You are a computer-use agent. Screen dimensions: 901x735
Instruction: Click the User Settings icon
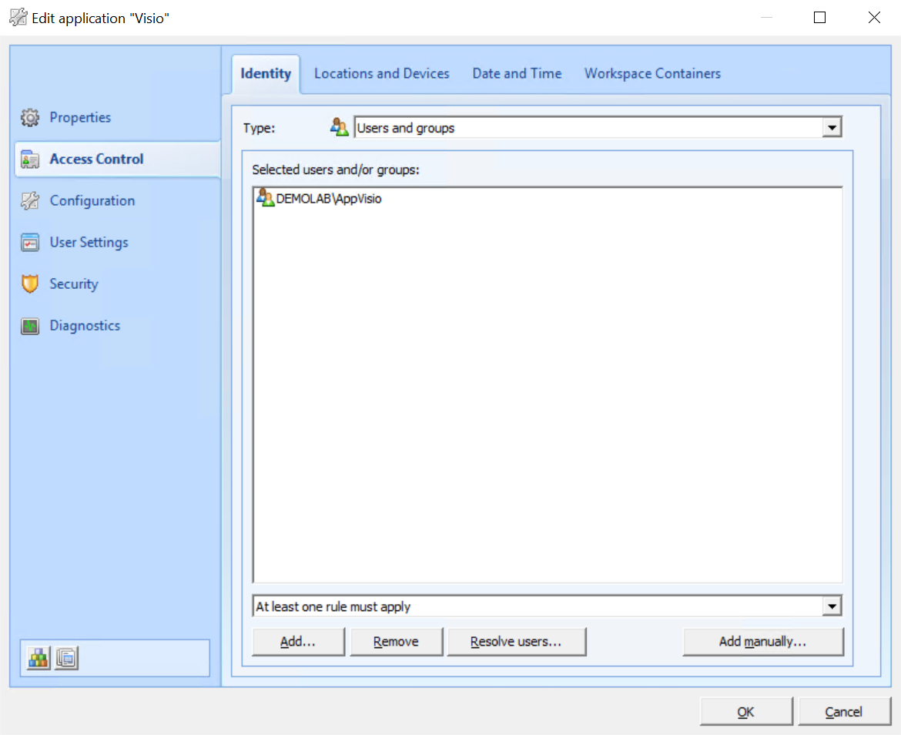click(30, 243)
